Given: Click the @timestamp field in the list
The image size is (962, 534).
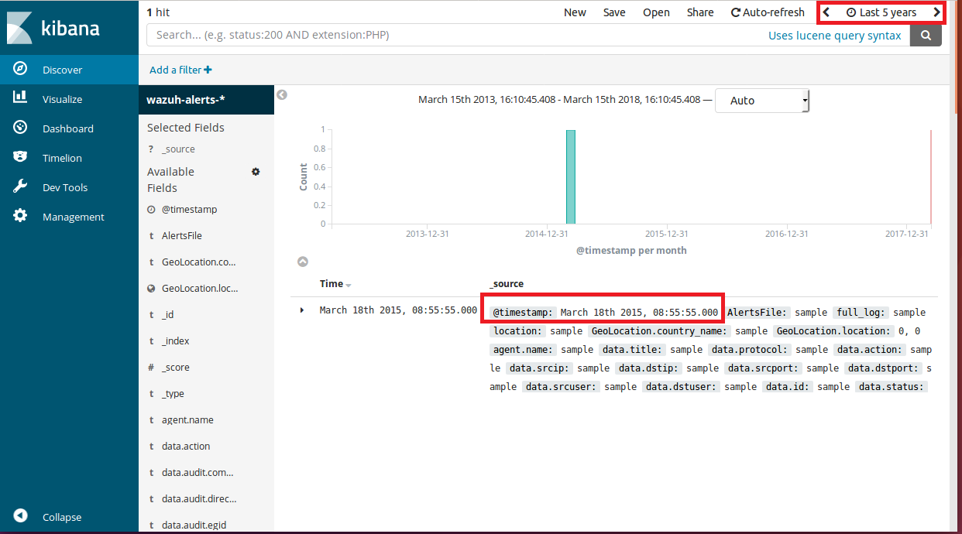Looking at the screenshot, I should pyautogui.click(x=189, y=209).
